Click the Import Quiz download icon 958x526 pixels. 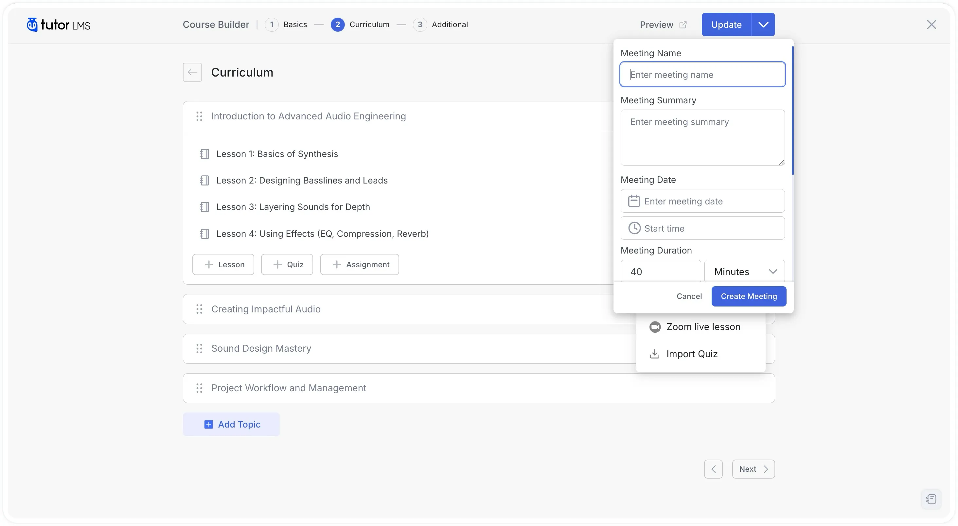(654, 354)
